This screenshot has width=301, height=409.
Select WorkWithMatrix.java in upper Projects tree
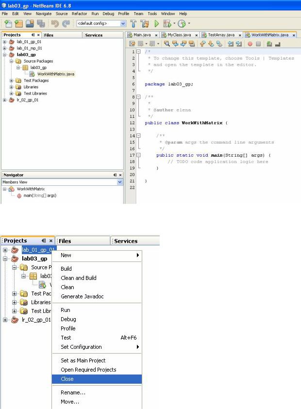tap(56, 74)
